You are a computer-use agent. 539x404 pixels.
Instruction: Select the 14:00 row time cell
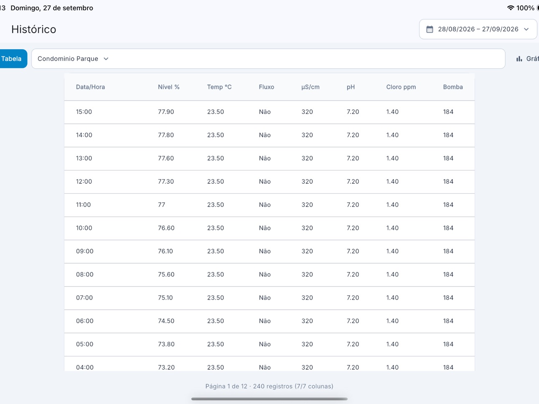(84, 135)
